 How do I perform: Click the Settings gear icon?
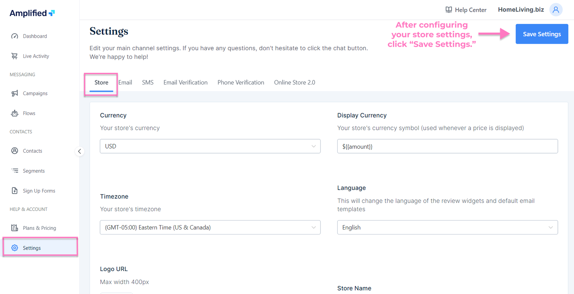tap(15, 248)
